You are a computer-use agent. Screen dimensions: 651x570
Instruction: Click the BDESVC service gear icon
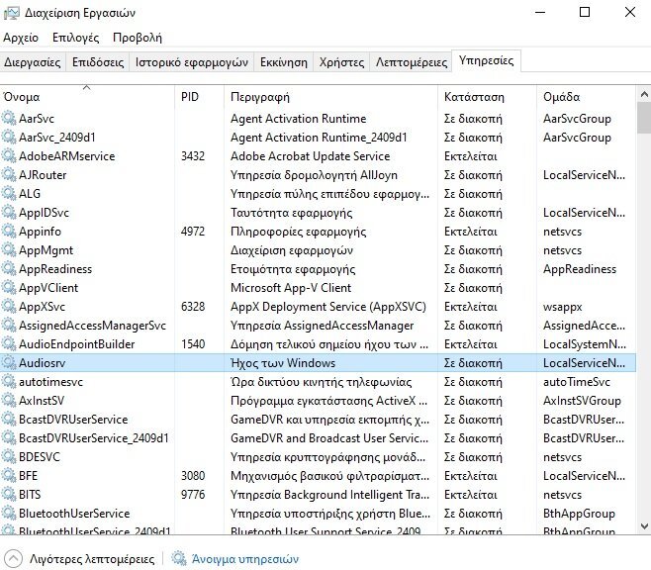click(x=10, y=457)
